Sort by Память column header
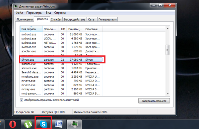The height and width of the screenshot is (129, 199). (75, 29)
